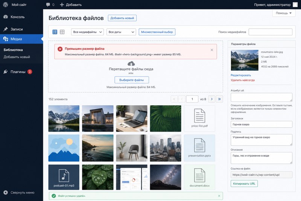Select the gray chair interior thumbnail
This screenshot has width=301, height=201.
pyautogui.click(x=132, y=148)
